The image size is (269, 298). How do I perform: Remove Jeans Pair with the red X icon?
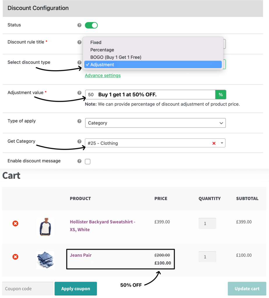point(15,257)
